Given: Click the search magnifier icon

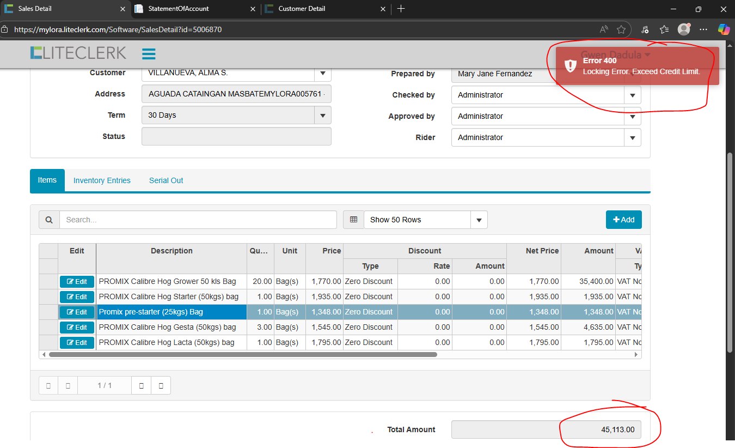Looking at the screenshot, I should coord(49,220).
